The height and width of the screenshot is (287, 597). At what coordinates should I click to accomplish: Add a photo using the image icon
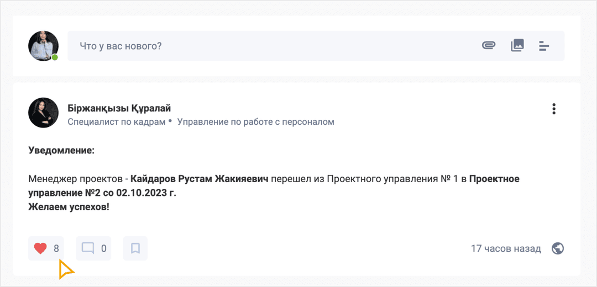(517, 45)
